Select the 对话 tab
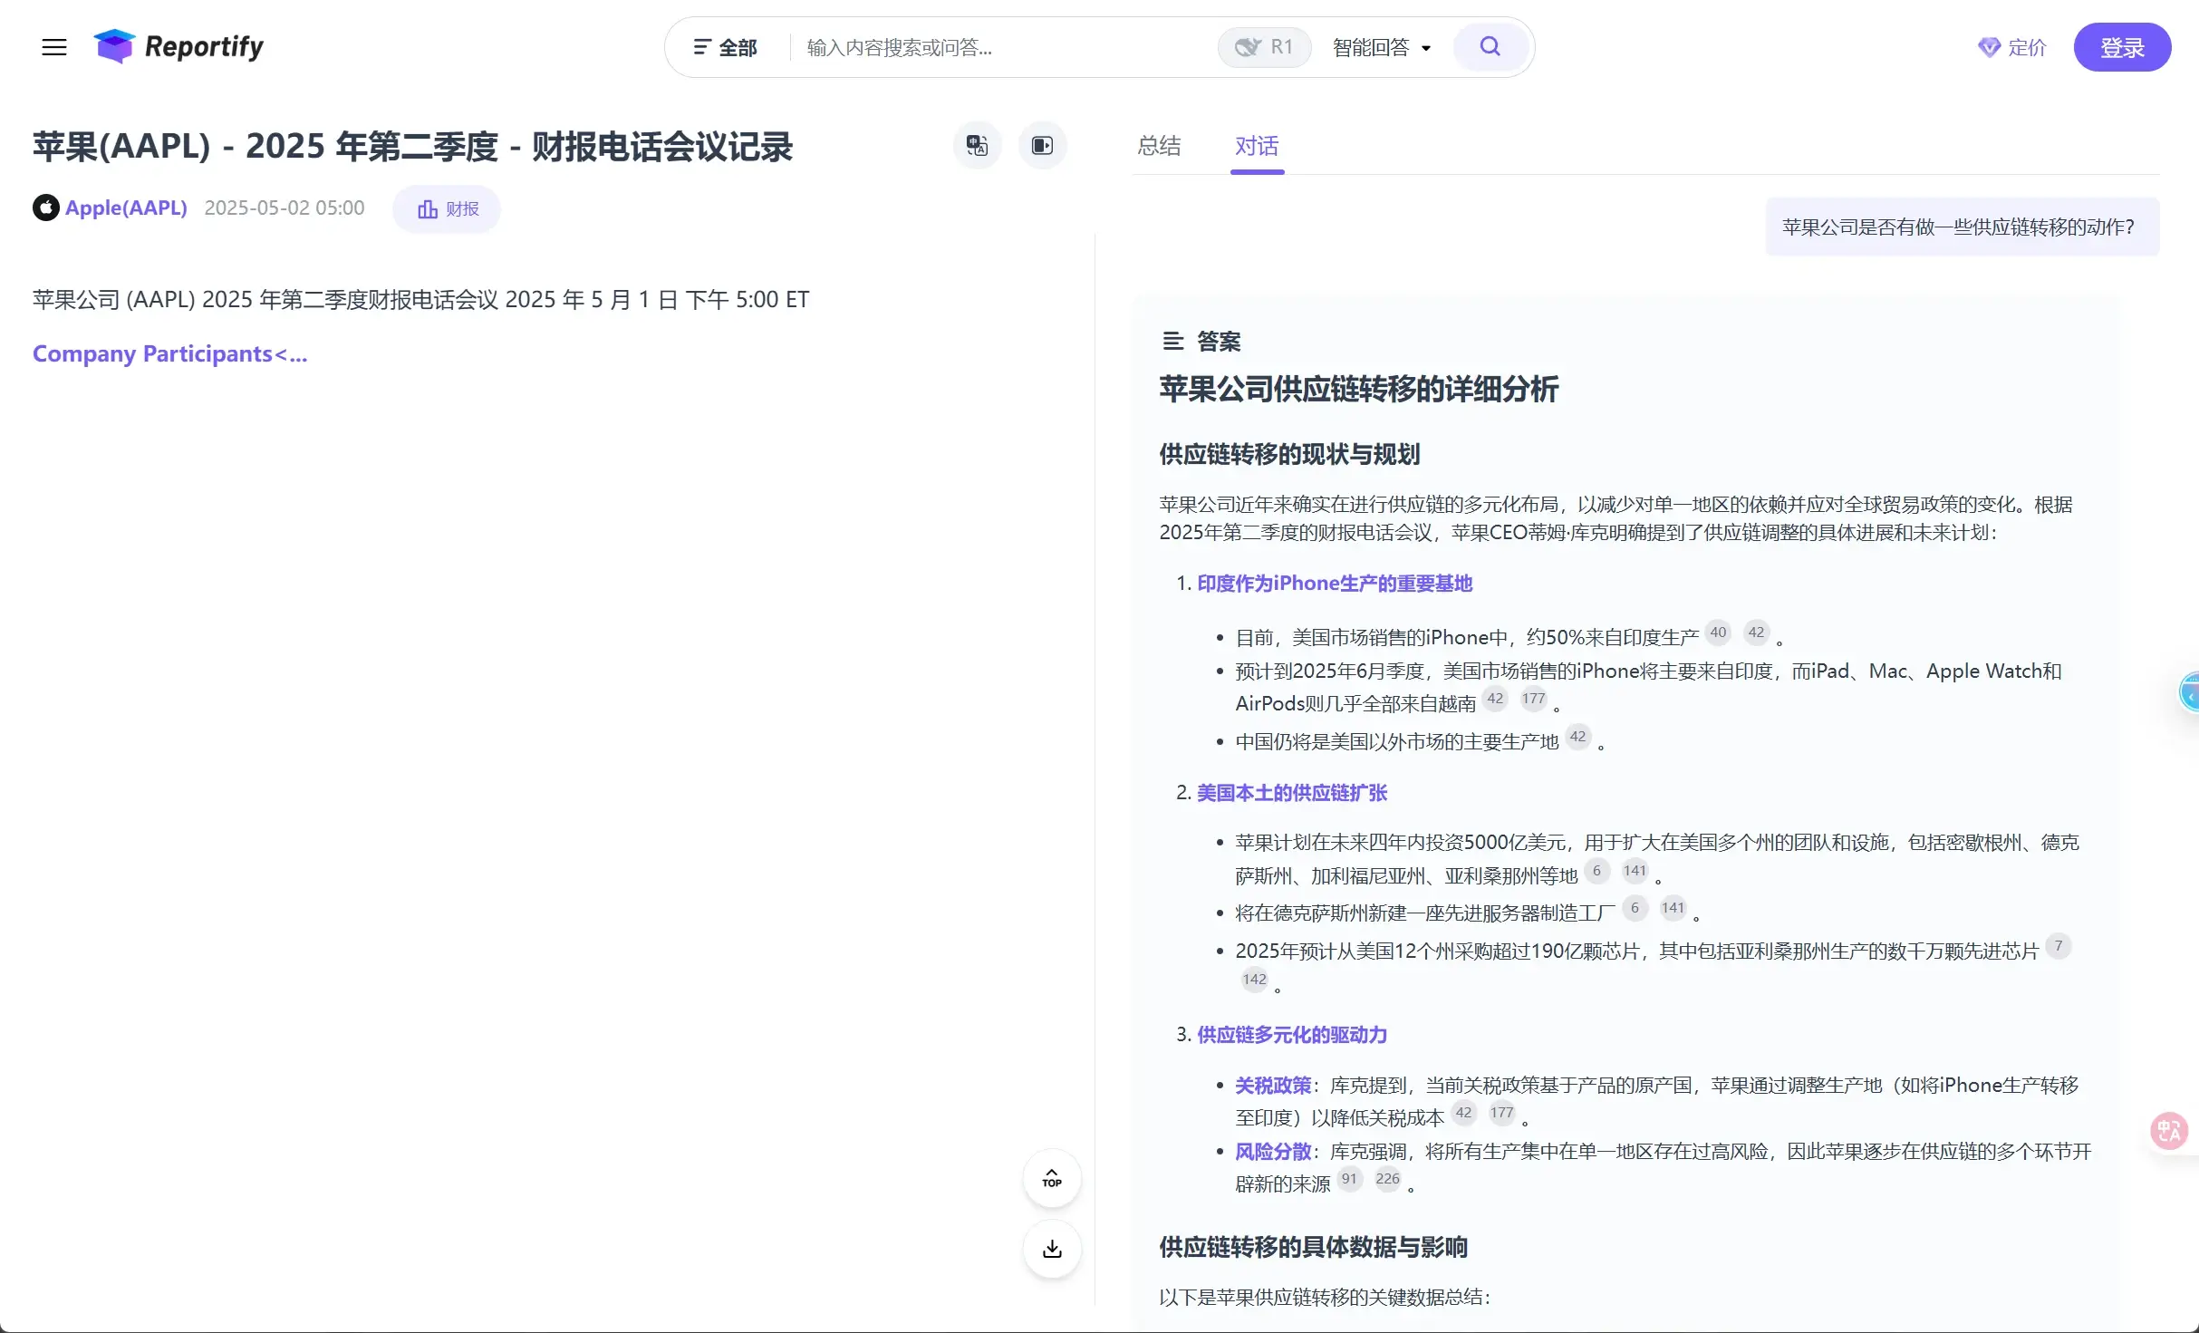The height and width of the screenshot is (1333, 2199). [x=1256, y=145]
